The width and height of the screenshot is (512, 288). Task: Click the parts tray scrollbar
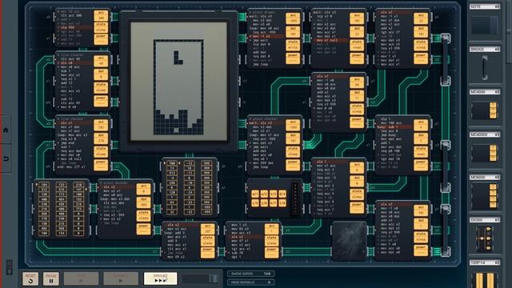click(x=509, y=33)
